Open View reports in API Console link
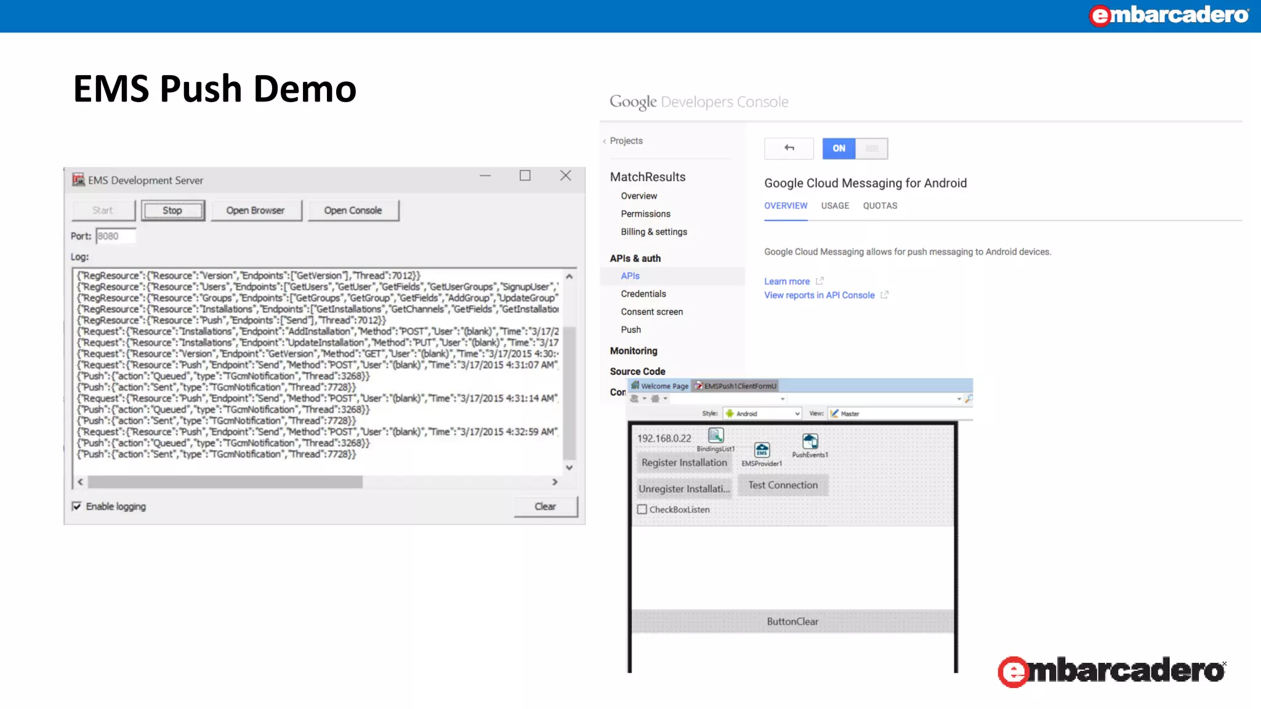This screenshot has width=1261, height=709. [820, 295]
